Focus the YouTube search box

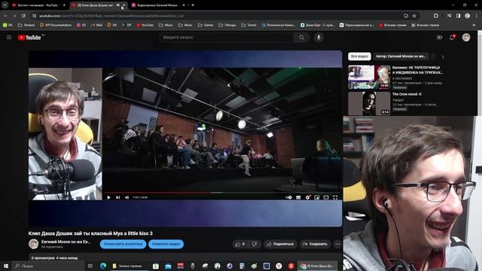pyautogui.click(x=226, y=38)
